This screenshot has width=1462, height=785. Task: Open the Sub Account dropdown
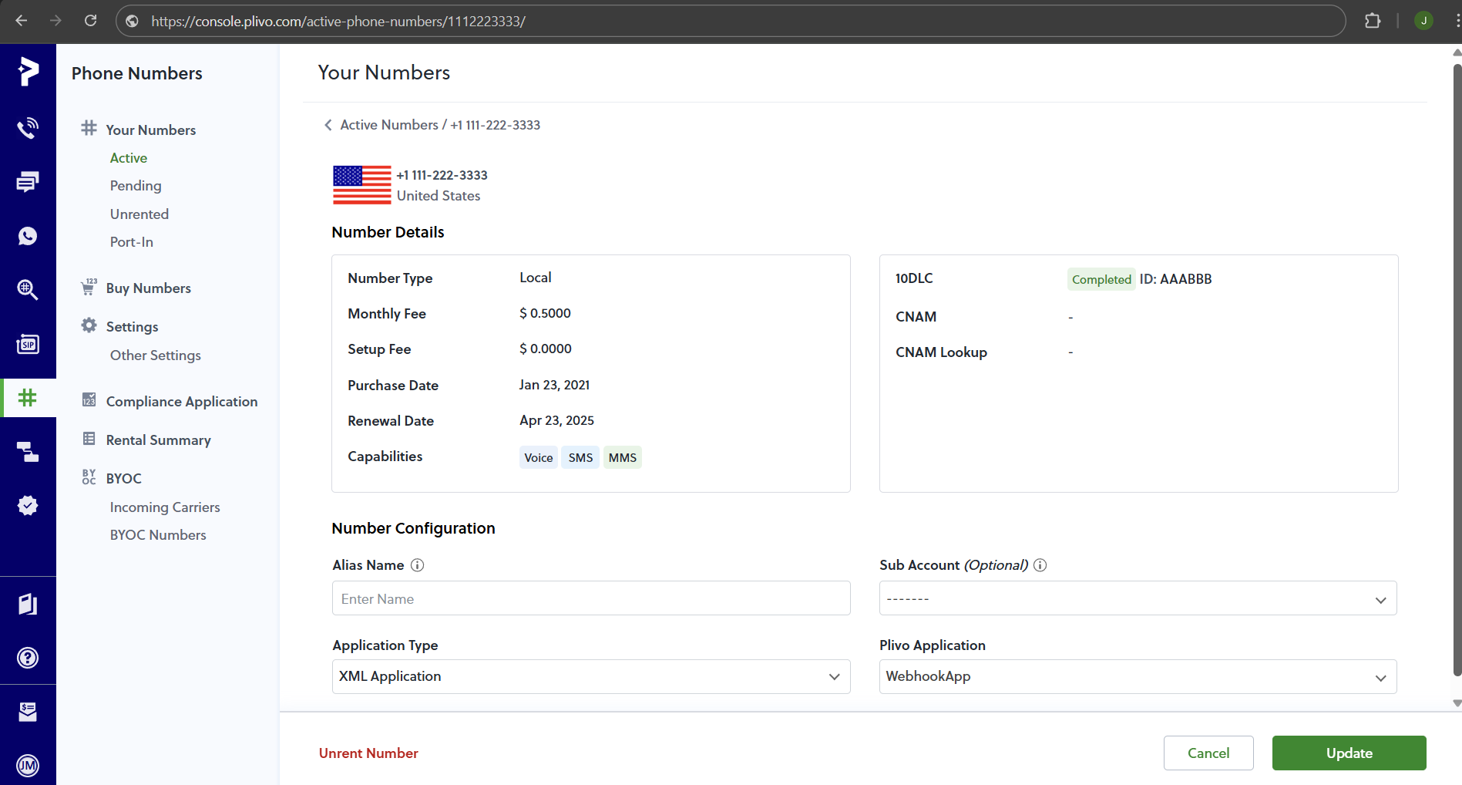point(1138,598)
